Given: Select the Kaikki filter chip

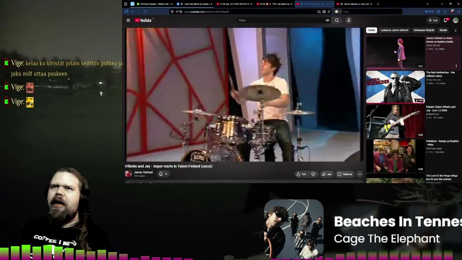Looking at the screenshot, I should [371, 30].
